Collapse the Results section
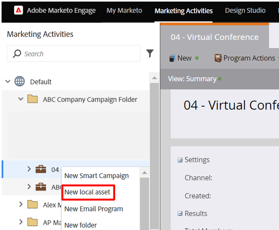279x230 pixels. point(180,213)
